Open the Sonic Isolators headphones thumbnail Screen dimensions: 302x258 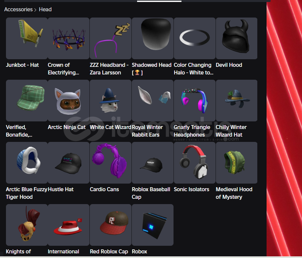(x=194, y=162)
